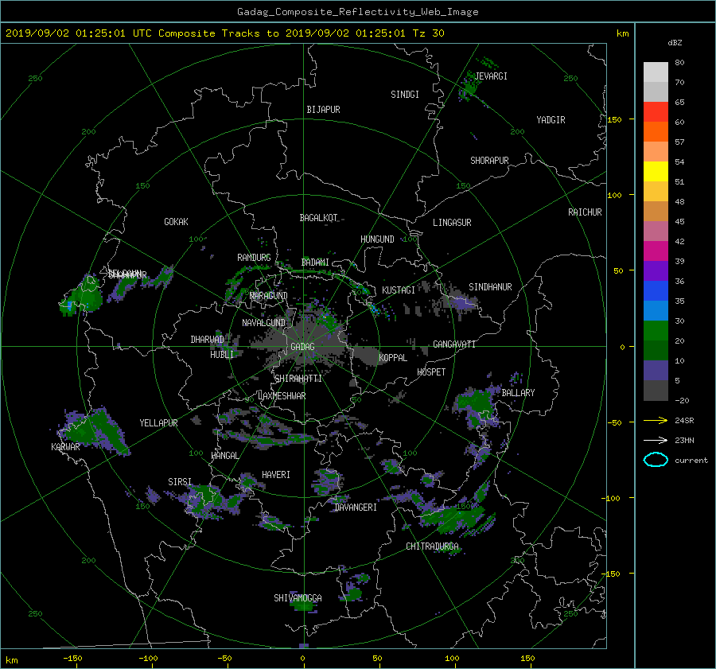Click the bright green 30 dBZ legend swatch
Screen dimensions: 716x669
pos(656,331)
